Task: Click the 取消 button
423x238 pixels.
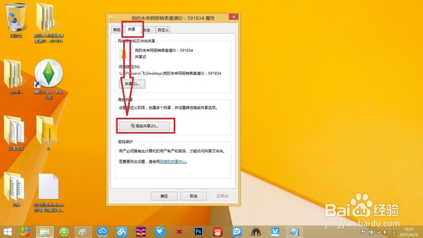Action: (193, 196)
